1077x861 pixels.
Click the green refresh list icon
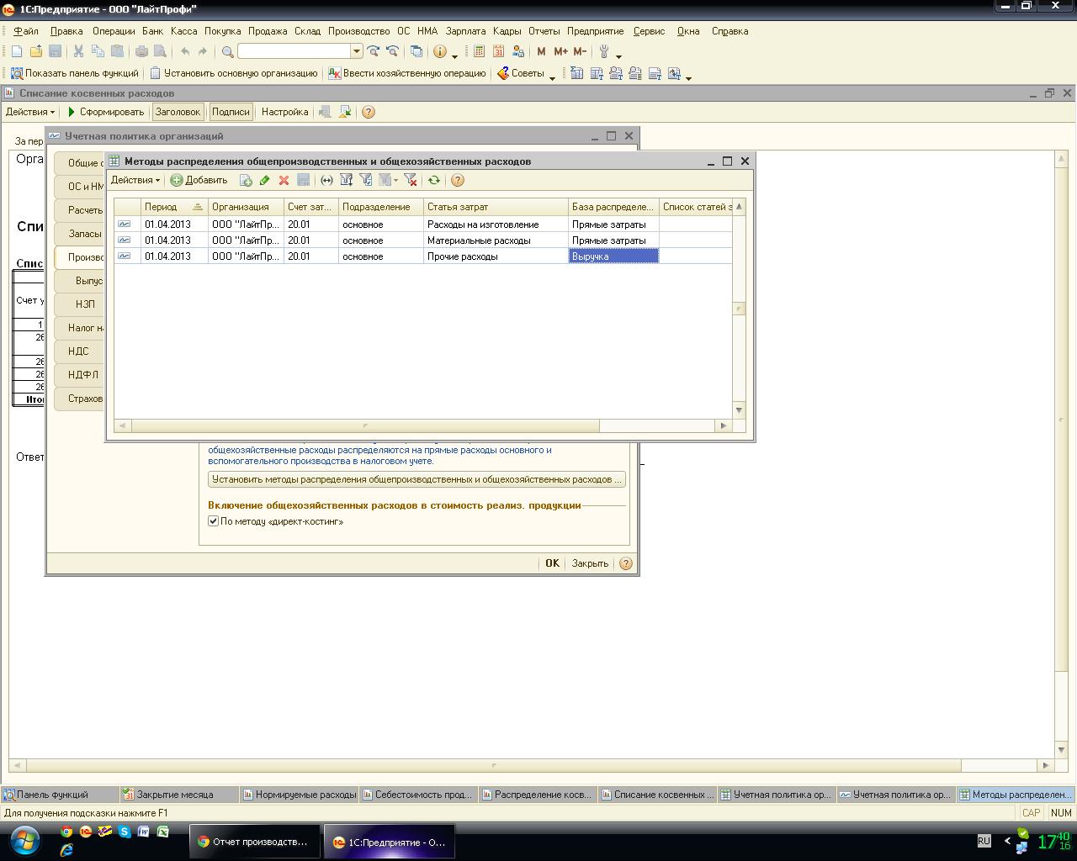(434, 180)
